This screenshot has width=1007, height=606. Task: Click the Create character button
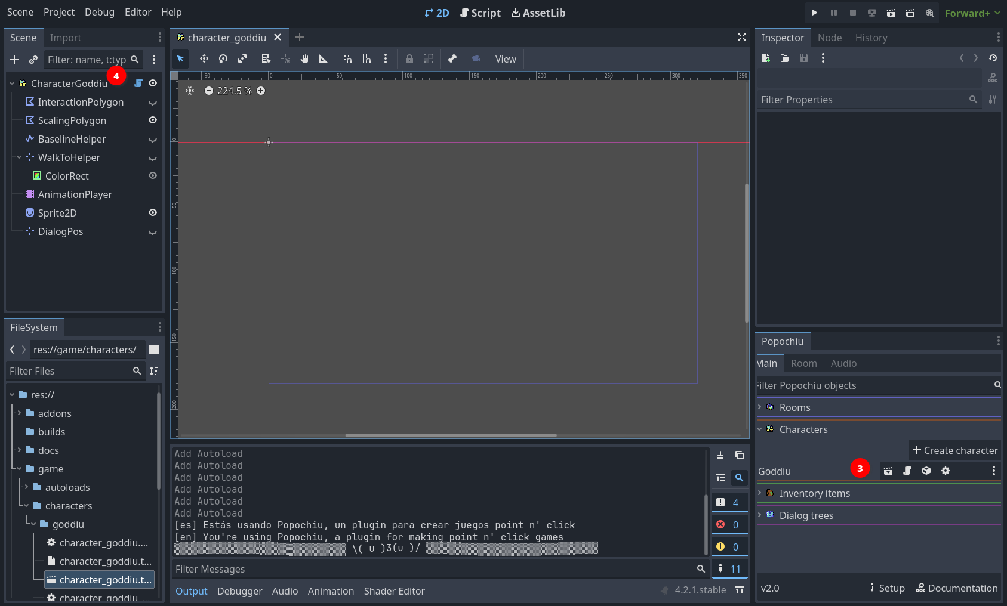click(x=954, y=450)
